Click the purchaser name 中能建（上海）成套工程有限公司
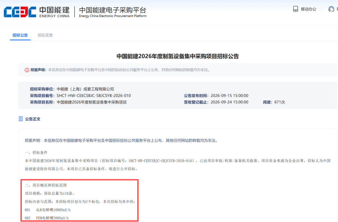The width and height of the screenshot is (338, 222). (85, 89)
